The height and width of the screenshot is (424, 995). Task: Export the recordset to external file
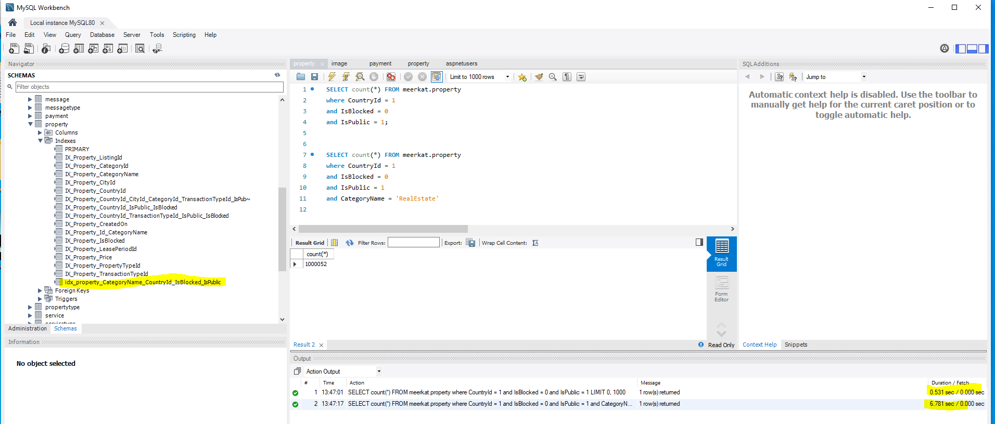tap(470, 243)
